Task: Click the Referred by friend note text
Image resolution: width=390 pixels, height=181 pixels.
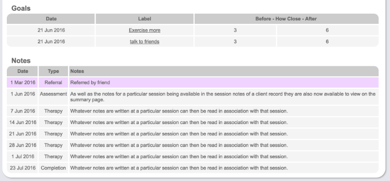Action: point(90,82)
